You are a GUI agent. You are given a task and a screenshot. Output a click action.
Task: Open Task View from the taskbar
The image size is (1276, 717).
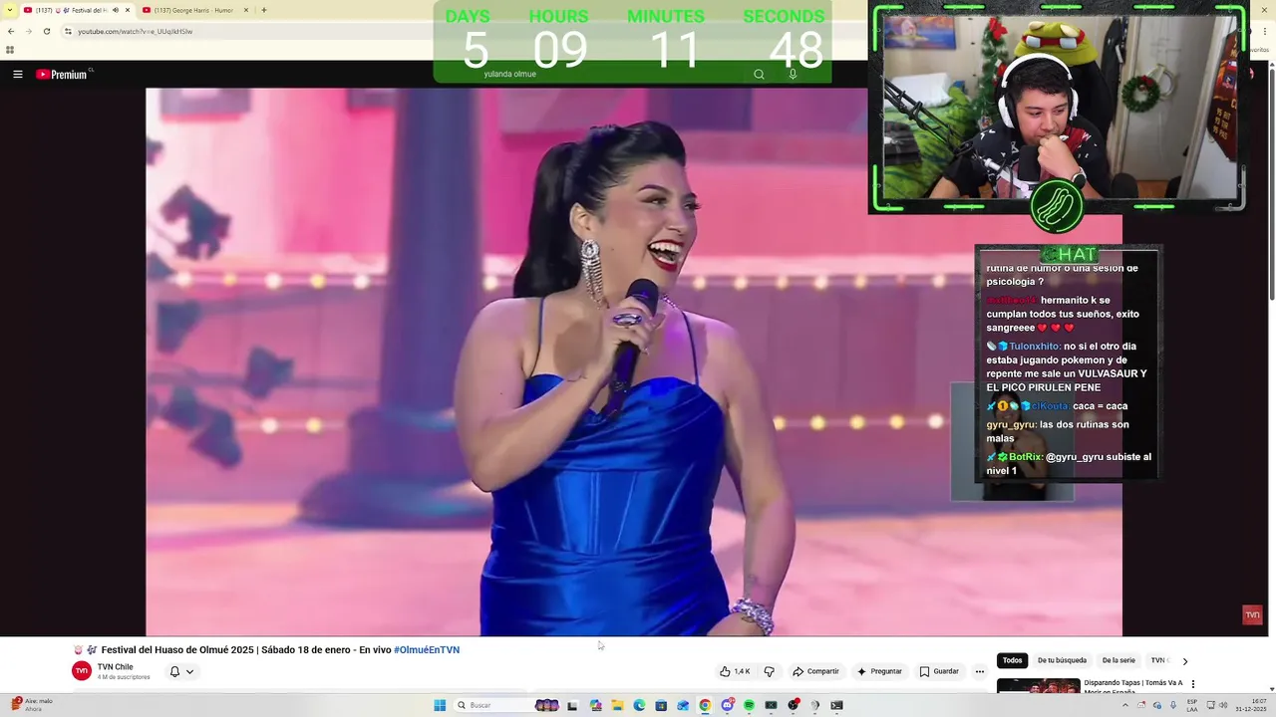572,705
